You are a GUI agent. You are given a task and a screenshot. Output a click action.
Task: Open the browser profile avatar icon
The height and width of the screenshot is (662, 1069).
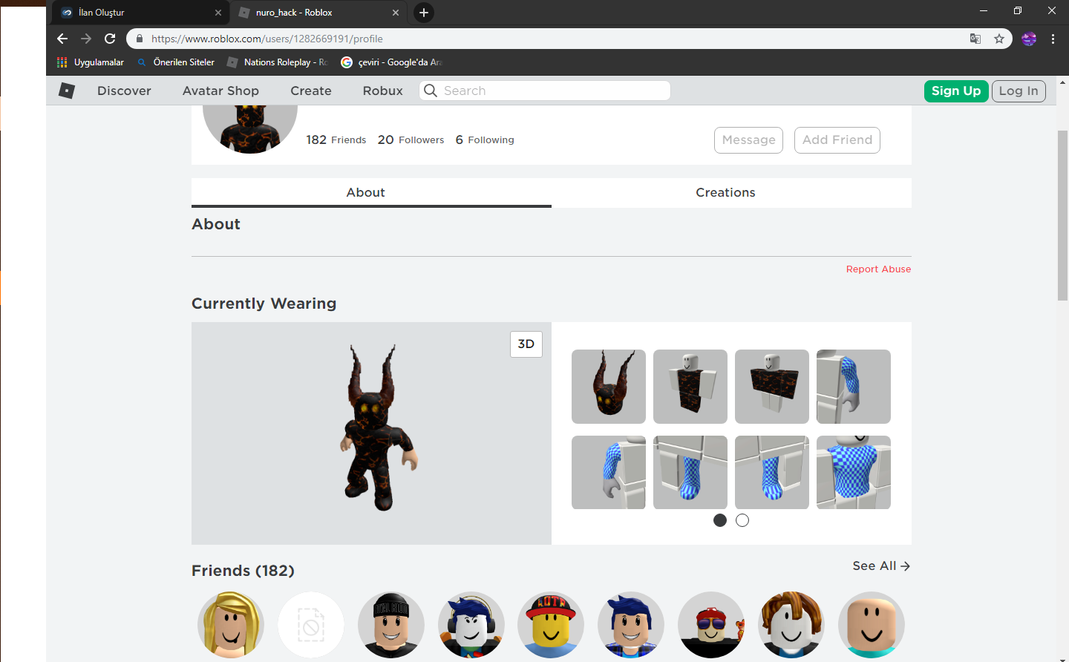[1029, 39]
